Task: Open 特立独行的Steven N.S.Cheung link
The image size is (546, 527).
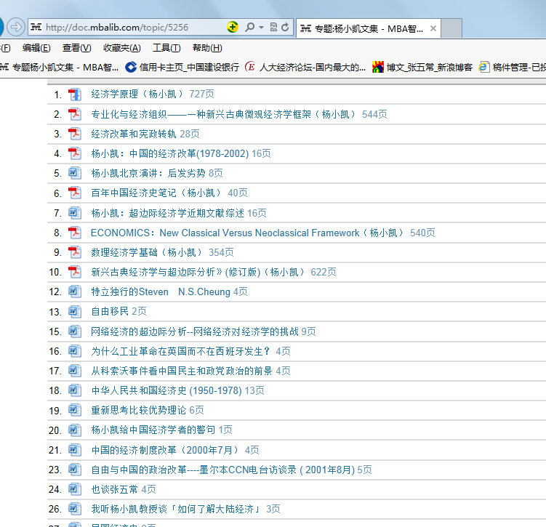Action: point(161,291)
